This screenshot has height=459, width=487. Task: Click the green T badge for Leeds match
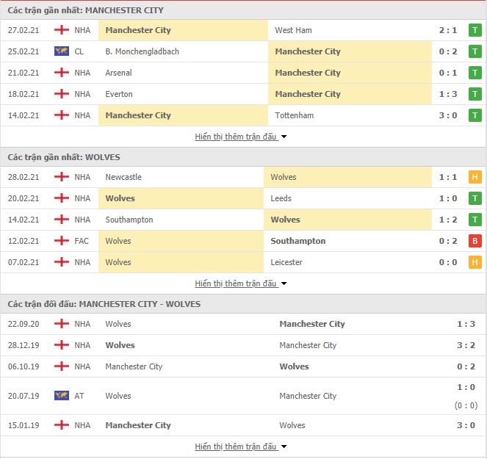coord(475,198)
